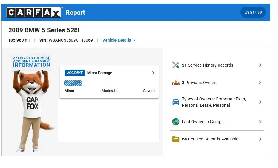
Task: Open chevron for Types of Owners
Action: pyautogui.click(x=260, y=102)
